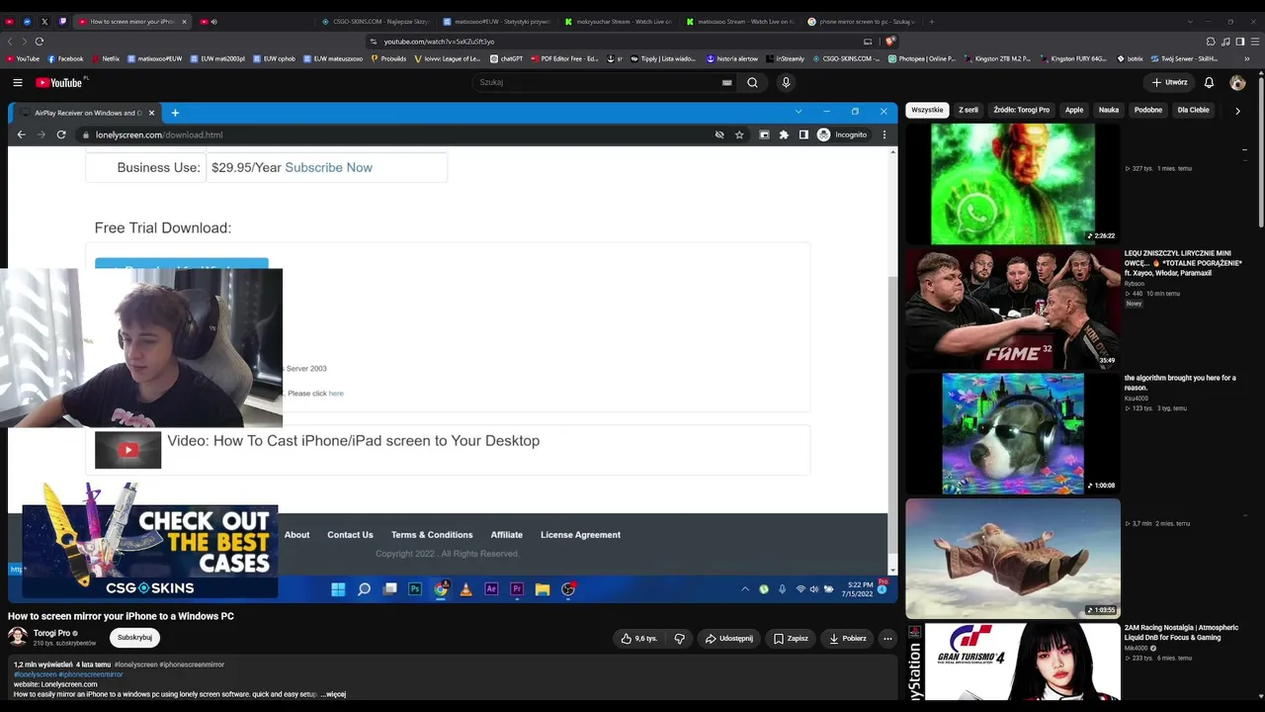Switch to the CSGO-SKINS.COM browser tab
The height and width of the screenshot is (712, 1265).
click(376, 22)
